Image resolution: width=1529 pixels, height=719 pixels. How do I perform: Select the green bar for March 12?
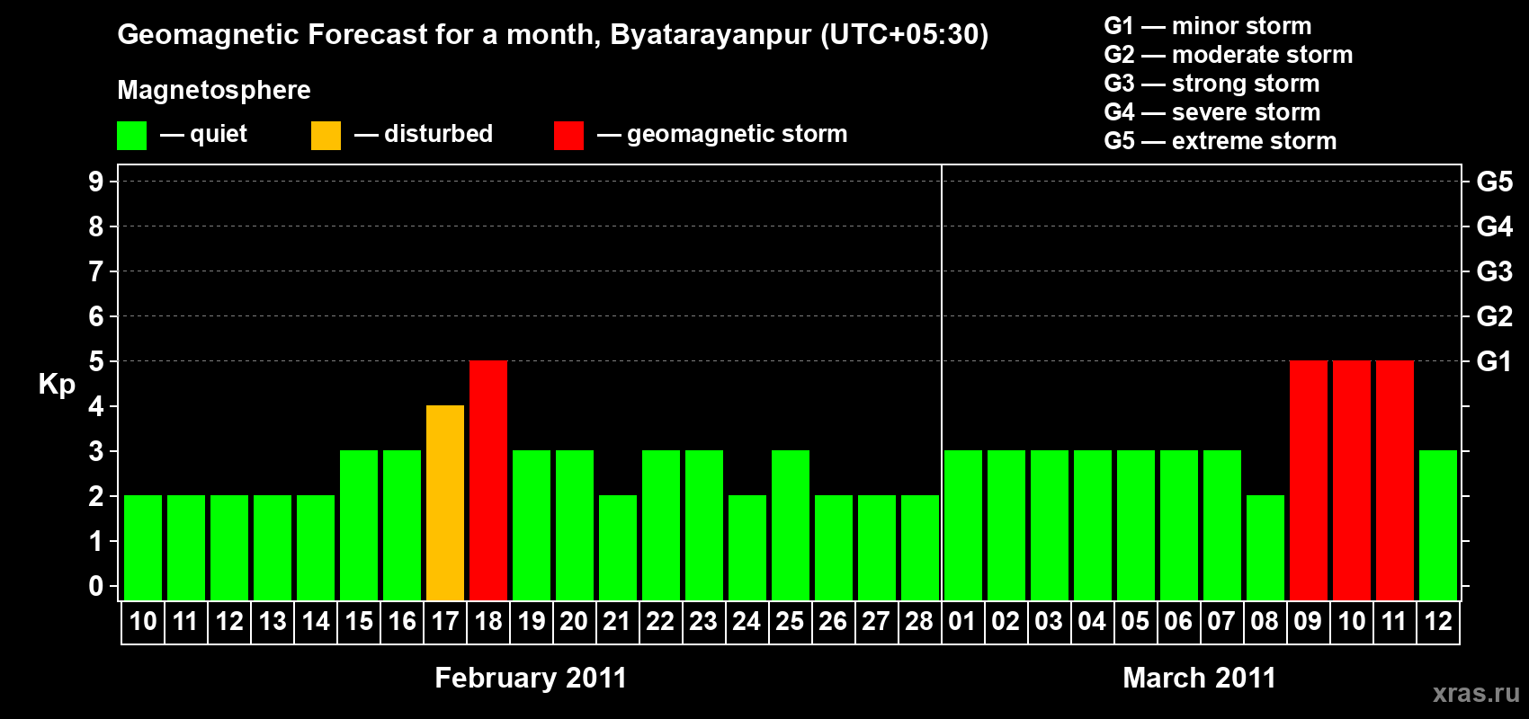click(1438, 525)
